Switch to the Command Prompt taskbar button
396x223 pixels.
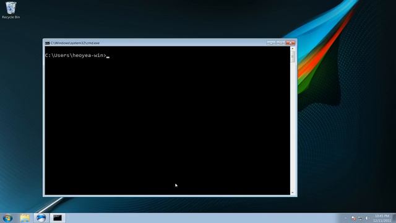point(58,218)
